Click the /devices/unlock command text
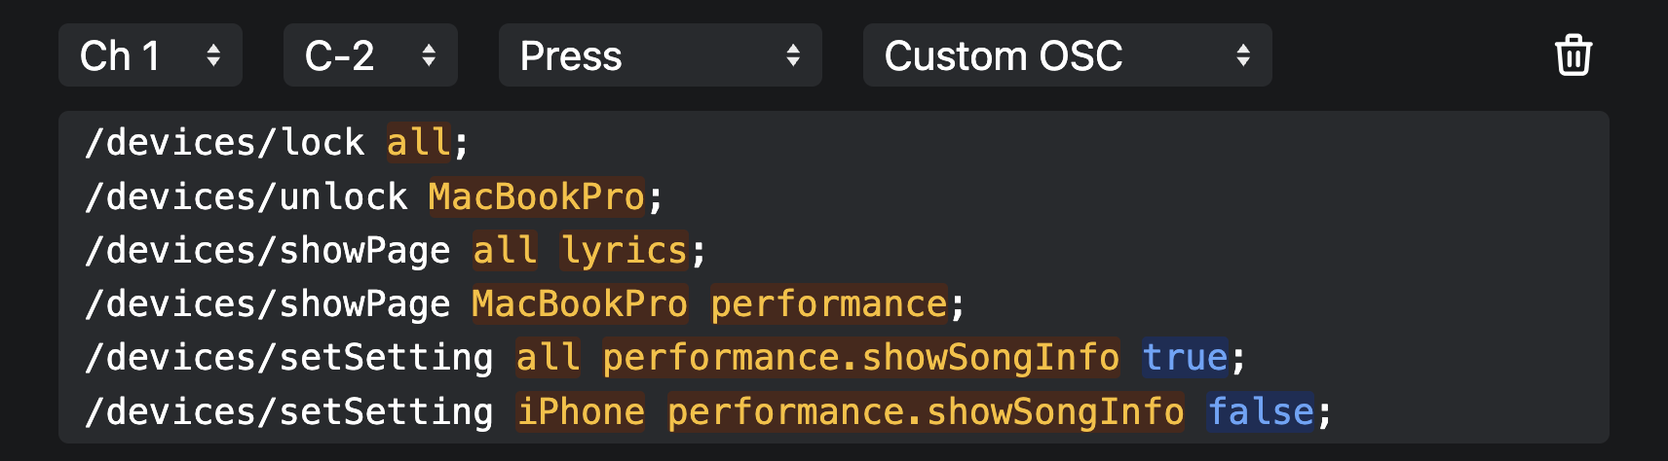This screenshot has width=1668, height=461. (x=246, y=197)
